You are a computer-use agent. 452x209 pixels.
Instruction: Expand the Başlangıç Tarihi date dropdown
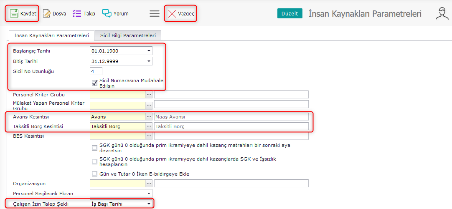coord(149,51)
